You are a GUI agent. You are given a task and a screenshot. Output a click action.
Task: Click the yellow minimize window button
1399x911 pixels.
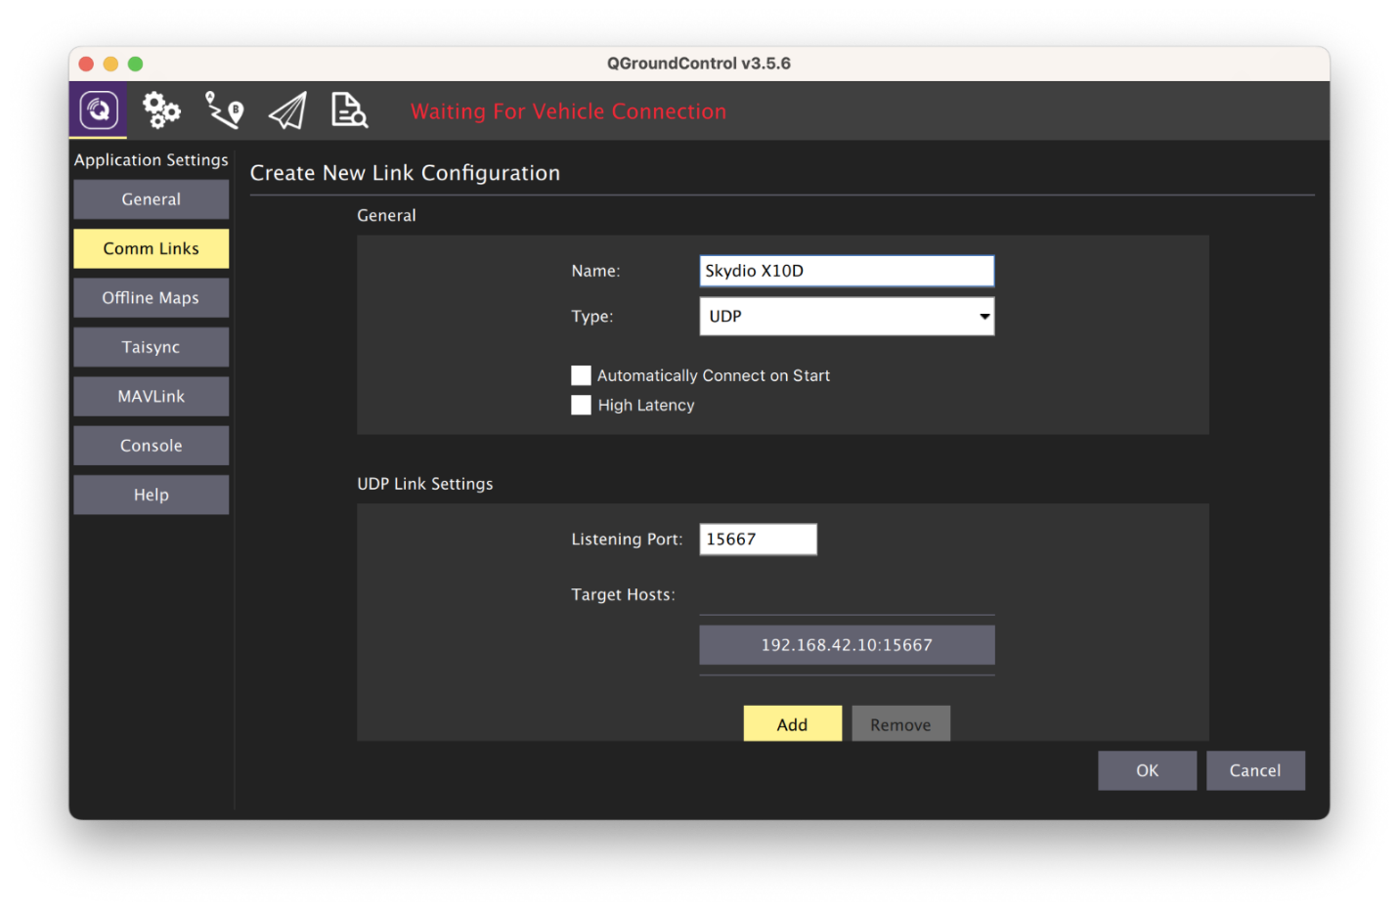[110, 64]
